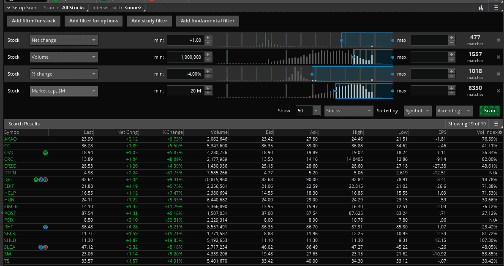The image size is (504, 266).
Task: Click the flame icon in the top bar
Action: [x=481, y=8]
